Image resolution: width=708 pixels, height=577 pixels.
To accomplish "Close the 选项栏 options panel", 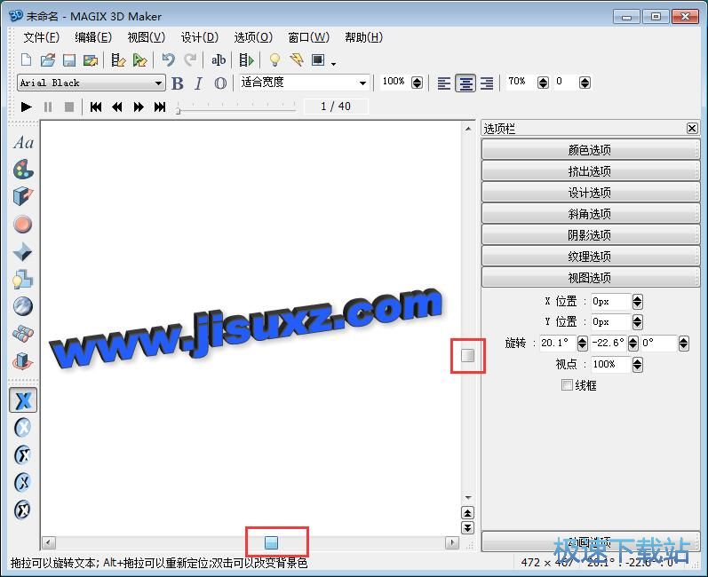I will (x=692, y=129).
